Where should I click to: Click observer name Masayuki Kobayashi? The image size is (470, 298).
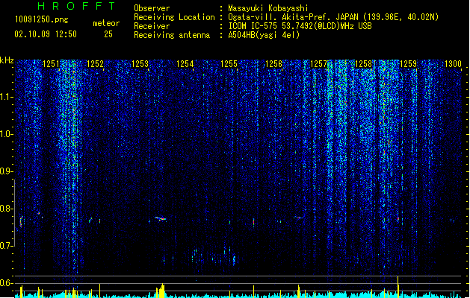(268, 8)
